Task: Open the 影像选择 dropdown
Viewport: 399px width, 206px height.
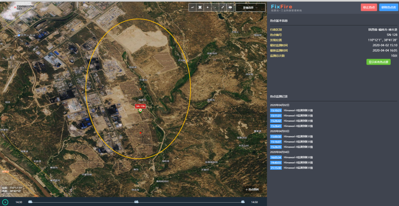Action: [250, 8]
